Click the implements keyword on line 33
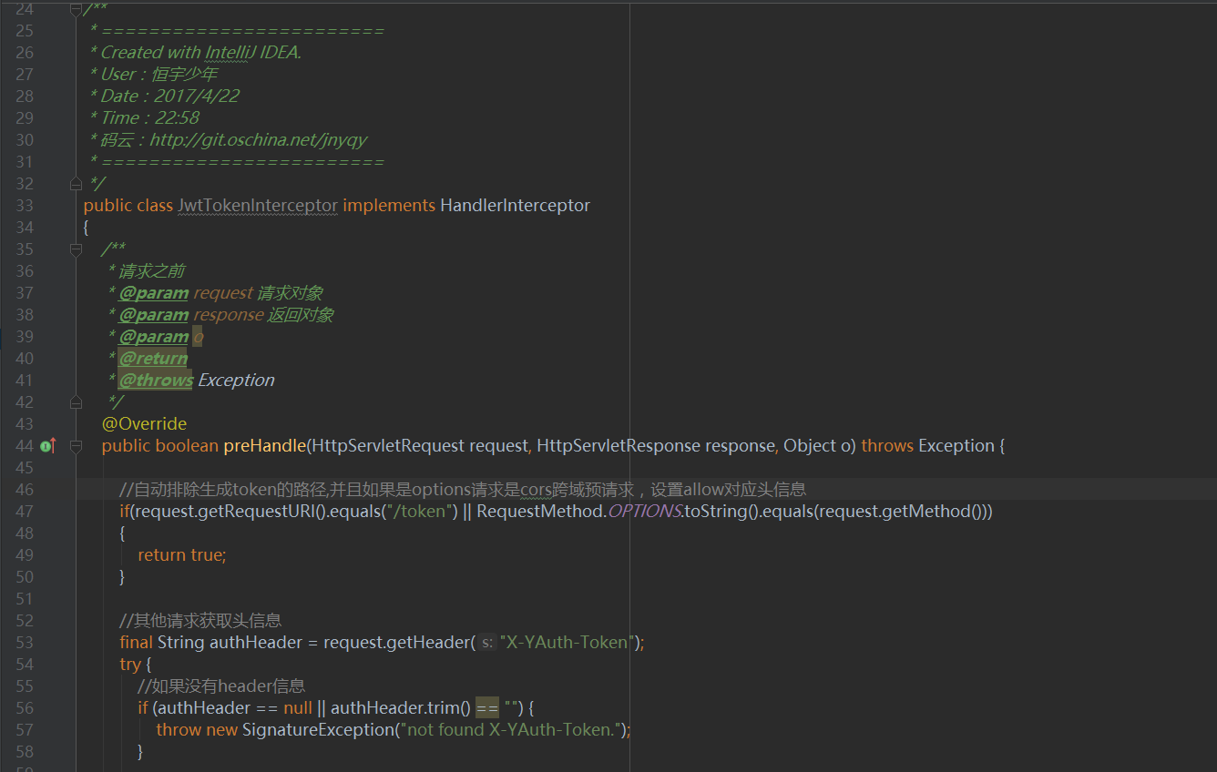 (389, 206)
